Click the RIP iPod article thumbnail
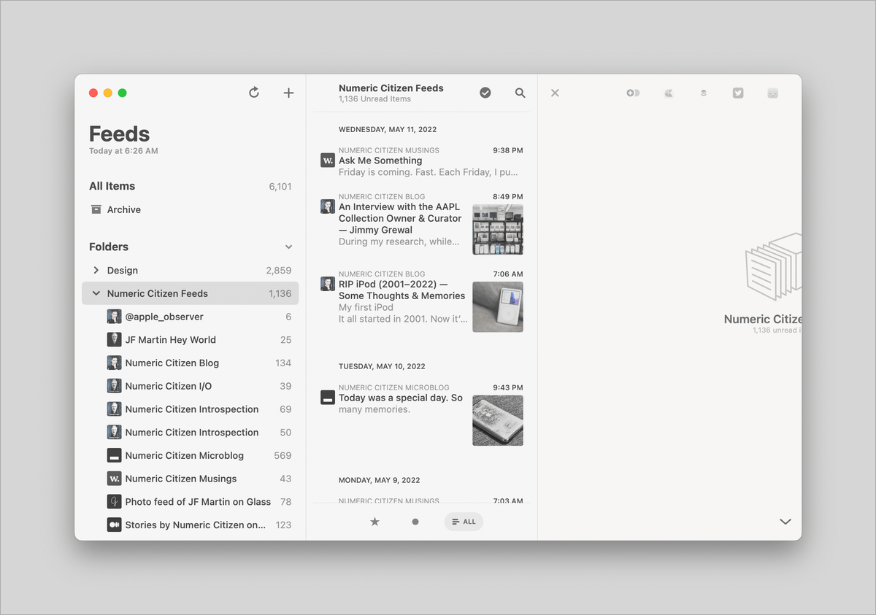This screenshot has width=876, height=615. tap(497, 306)
